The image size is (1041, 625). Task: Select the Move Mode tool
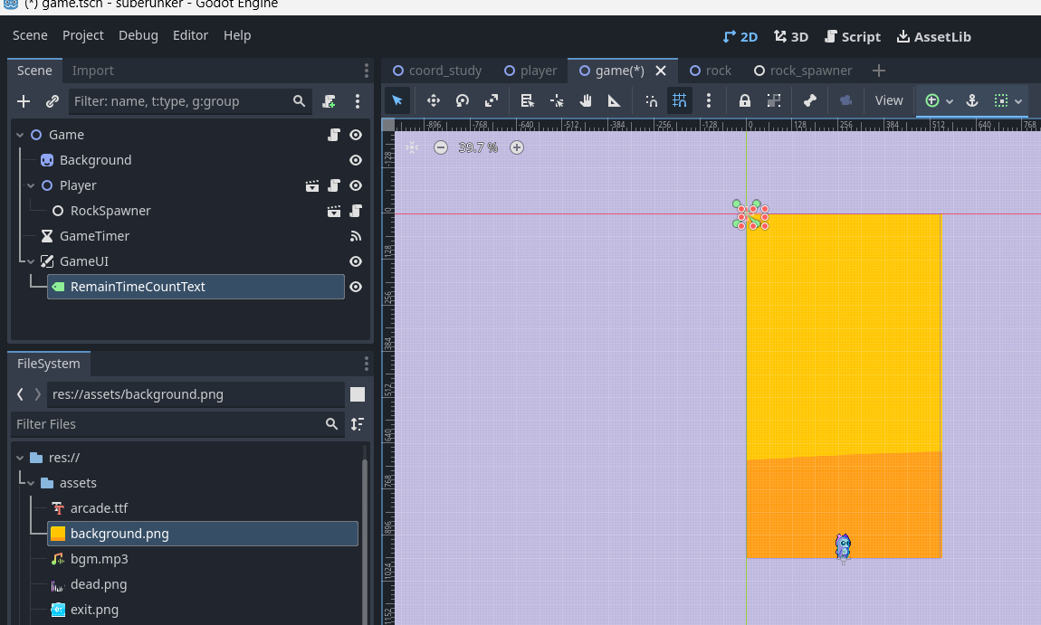pos(434,100)
